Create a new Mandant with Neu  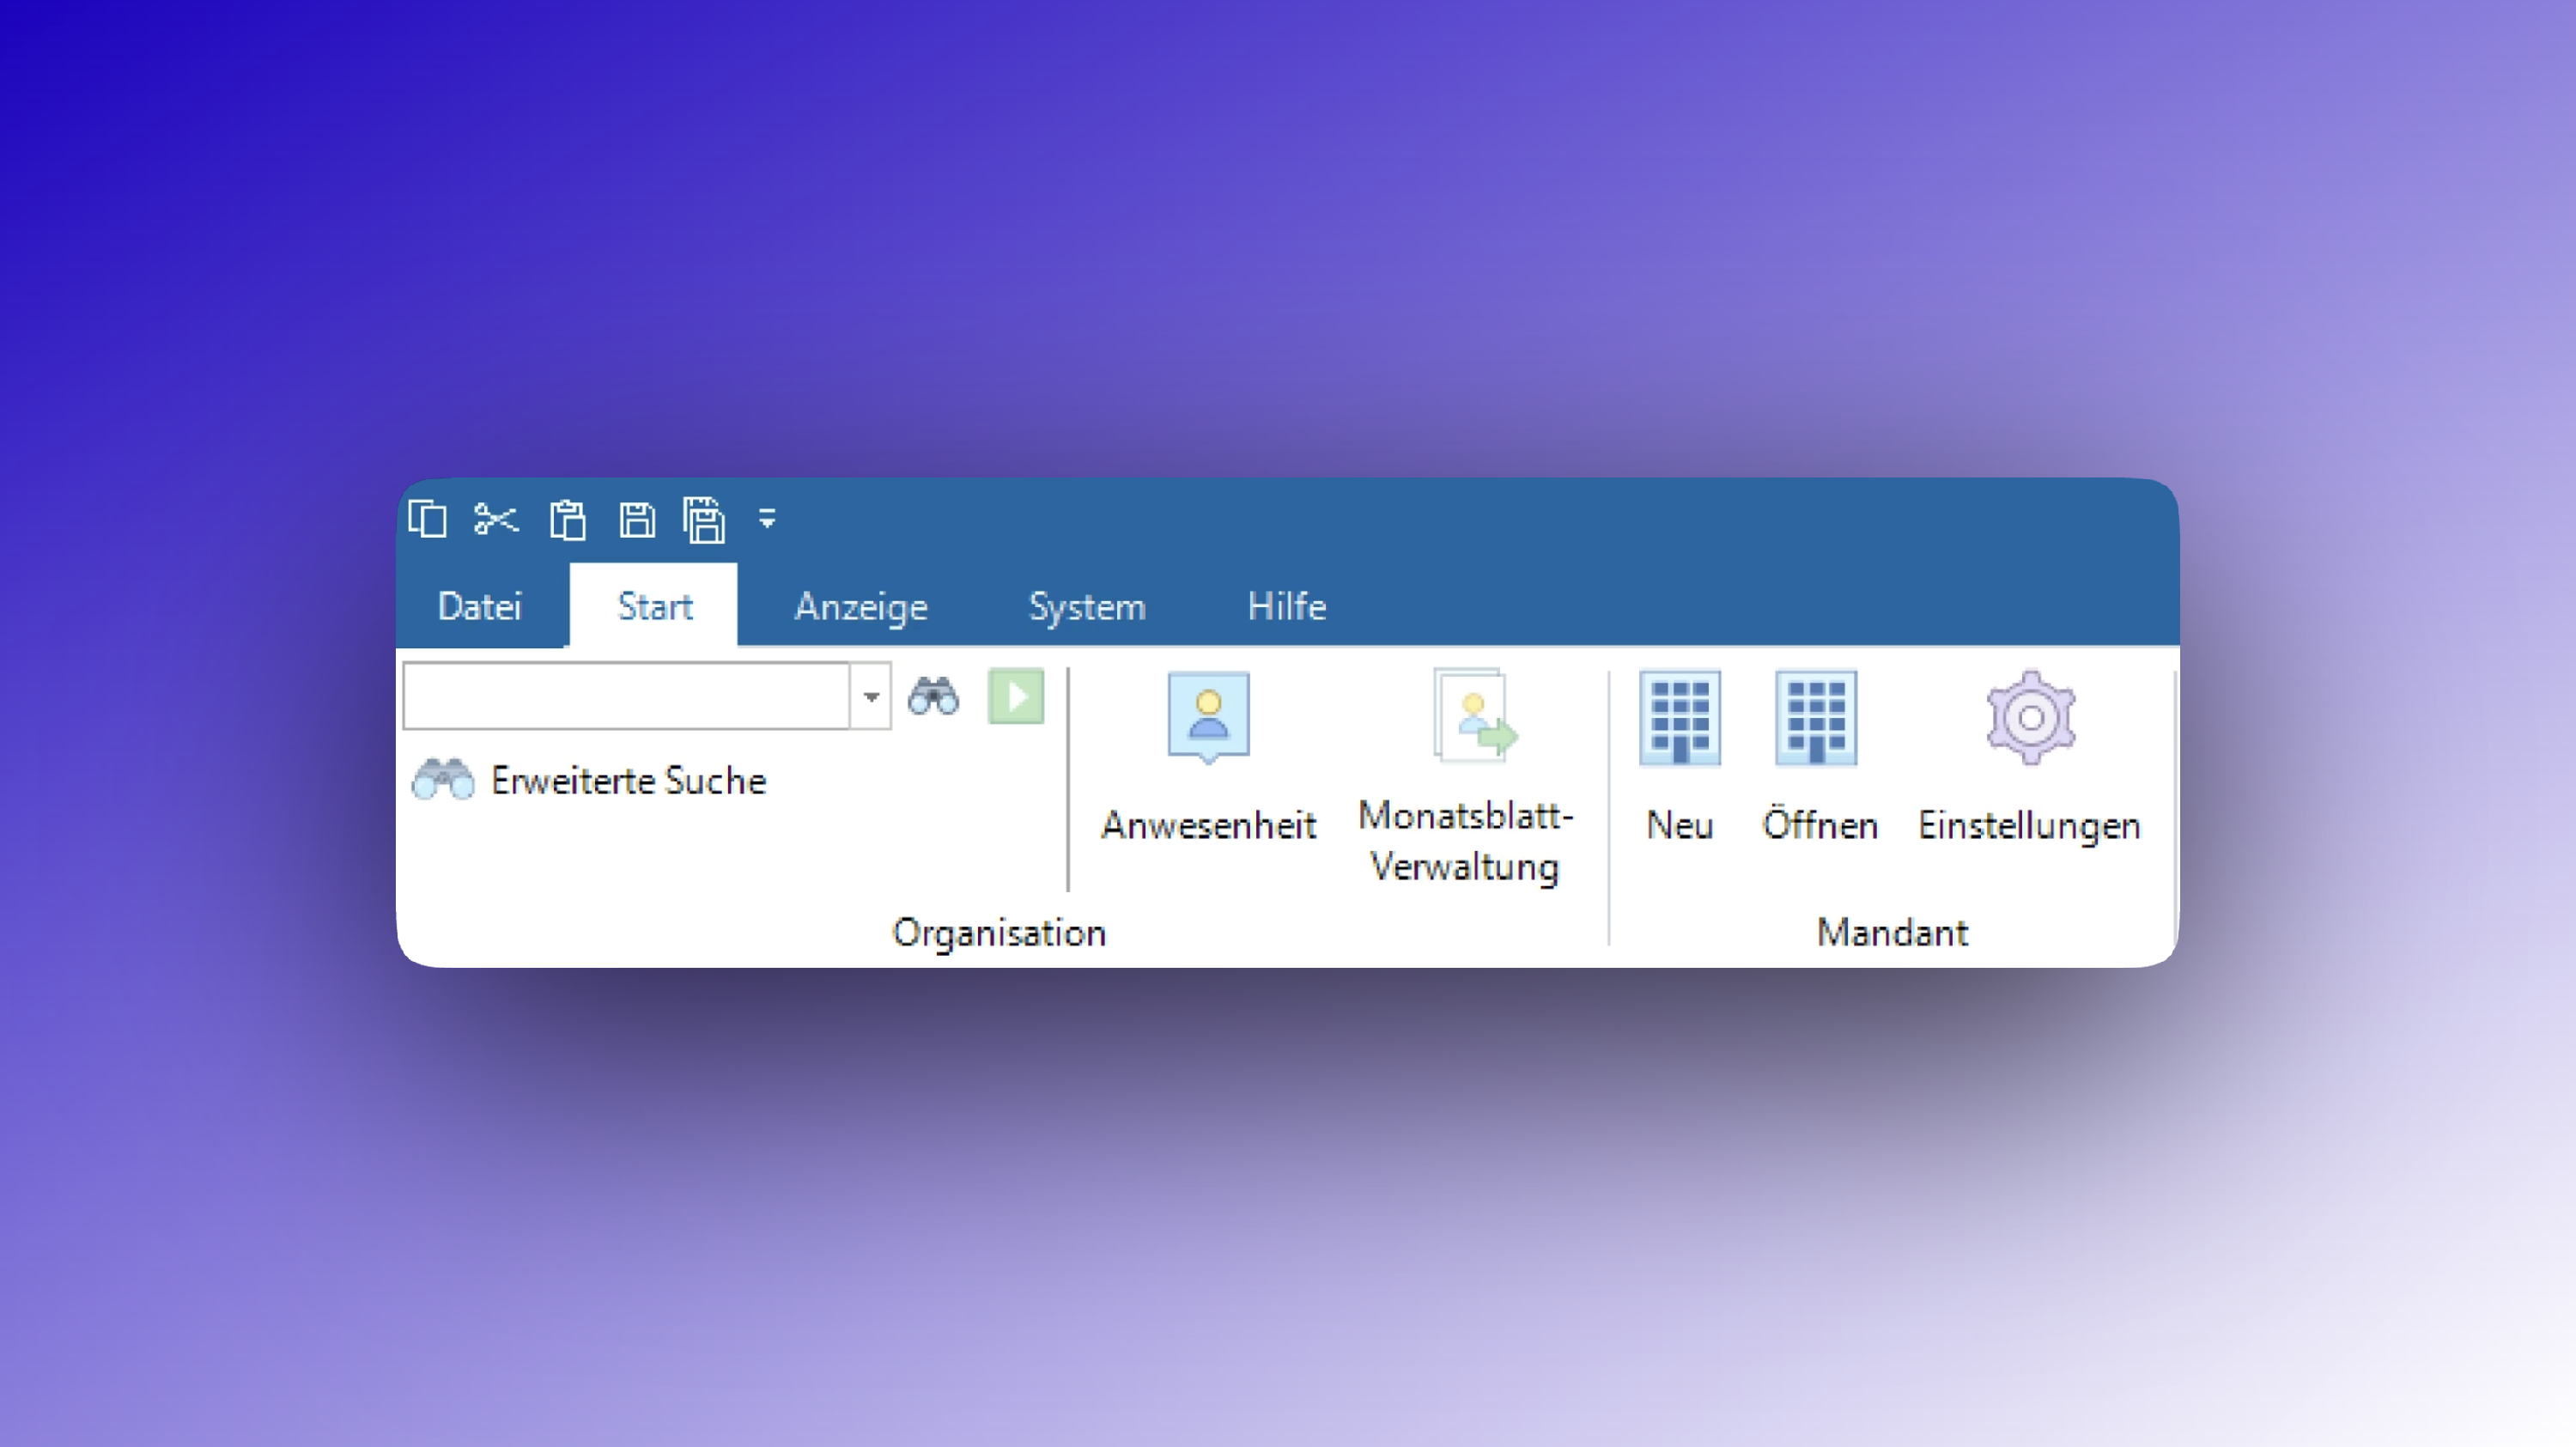pyautogui.click(x=1680, y=756)
